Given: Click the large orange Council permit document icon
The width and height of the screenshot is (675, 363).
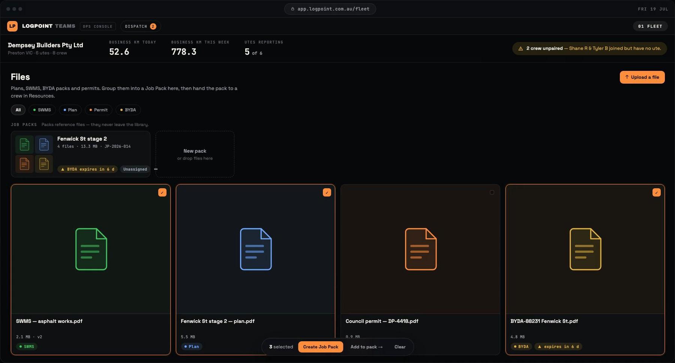Looking at the screenshot, I should click(x=421, y=249).
